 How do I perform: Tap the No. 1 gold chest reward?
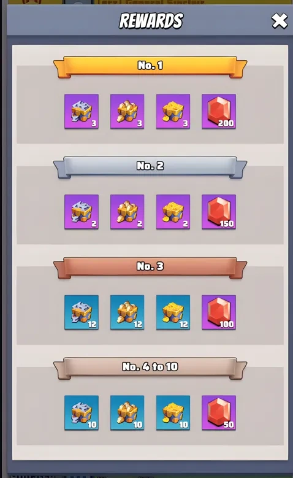pos(173,111)
